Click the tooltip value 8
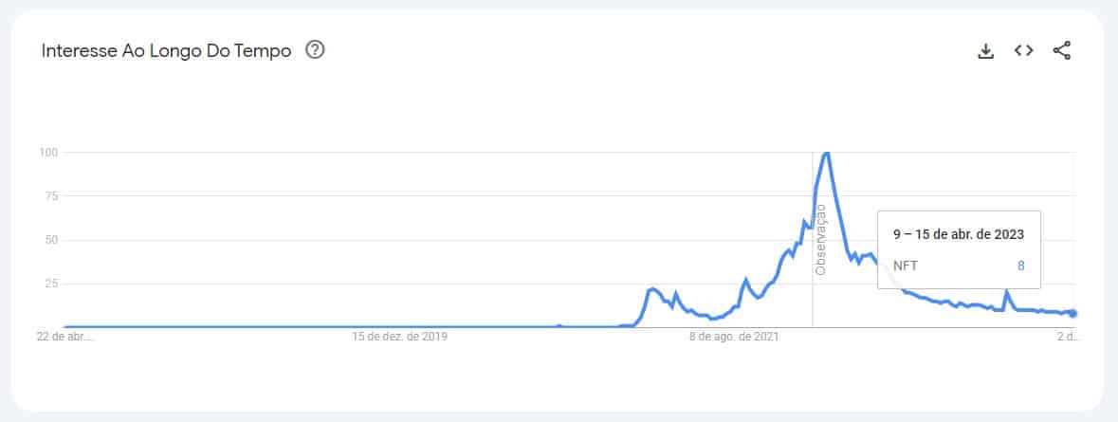Image resolution: width=1118 pixels, height=422 pixels. tap(1021, 266)
